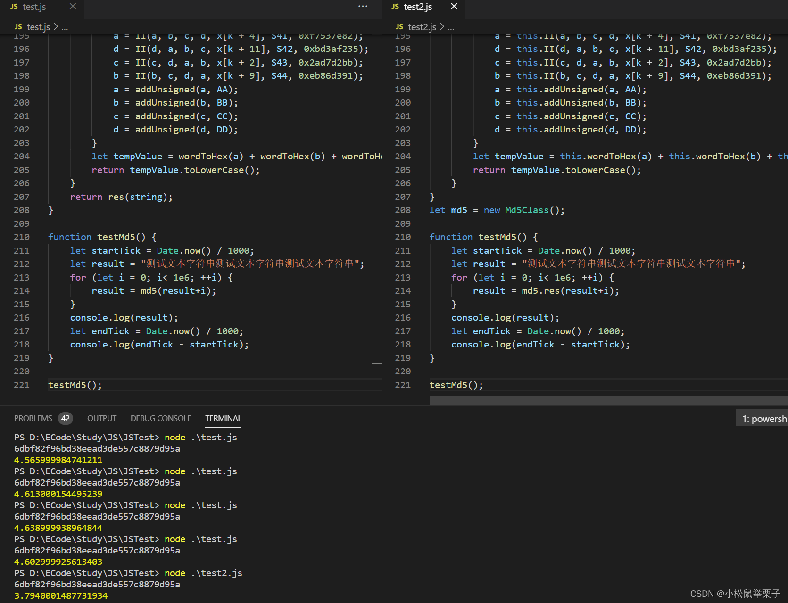Screen dimensions: 788x603
Task: Open the PROBLEMS panel
Action: tap(33, 418)
